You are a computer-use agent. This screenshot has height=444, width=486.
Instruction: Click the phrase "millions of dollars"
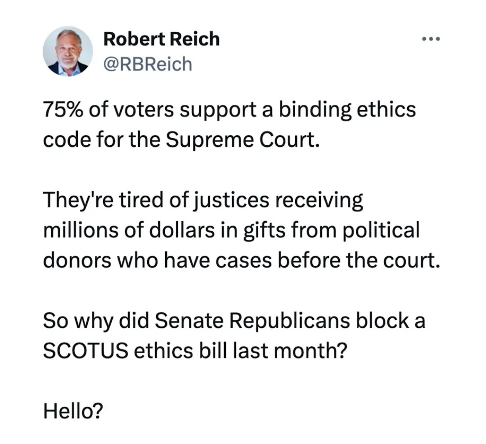[129, 230]
